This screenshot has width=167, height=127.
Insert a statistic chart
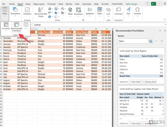click(57, 13)
